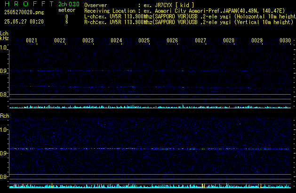The width and height of the screenshot is (296, 193).
Task: Click the Receiving Location line
Action: (184, 11)
